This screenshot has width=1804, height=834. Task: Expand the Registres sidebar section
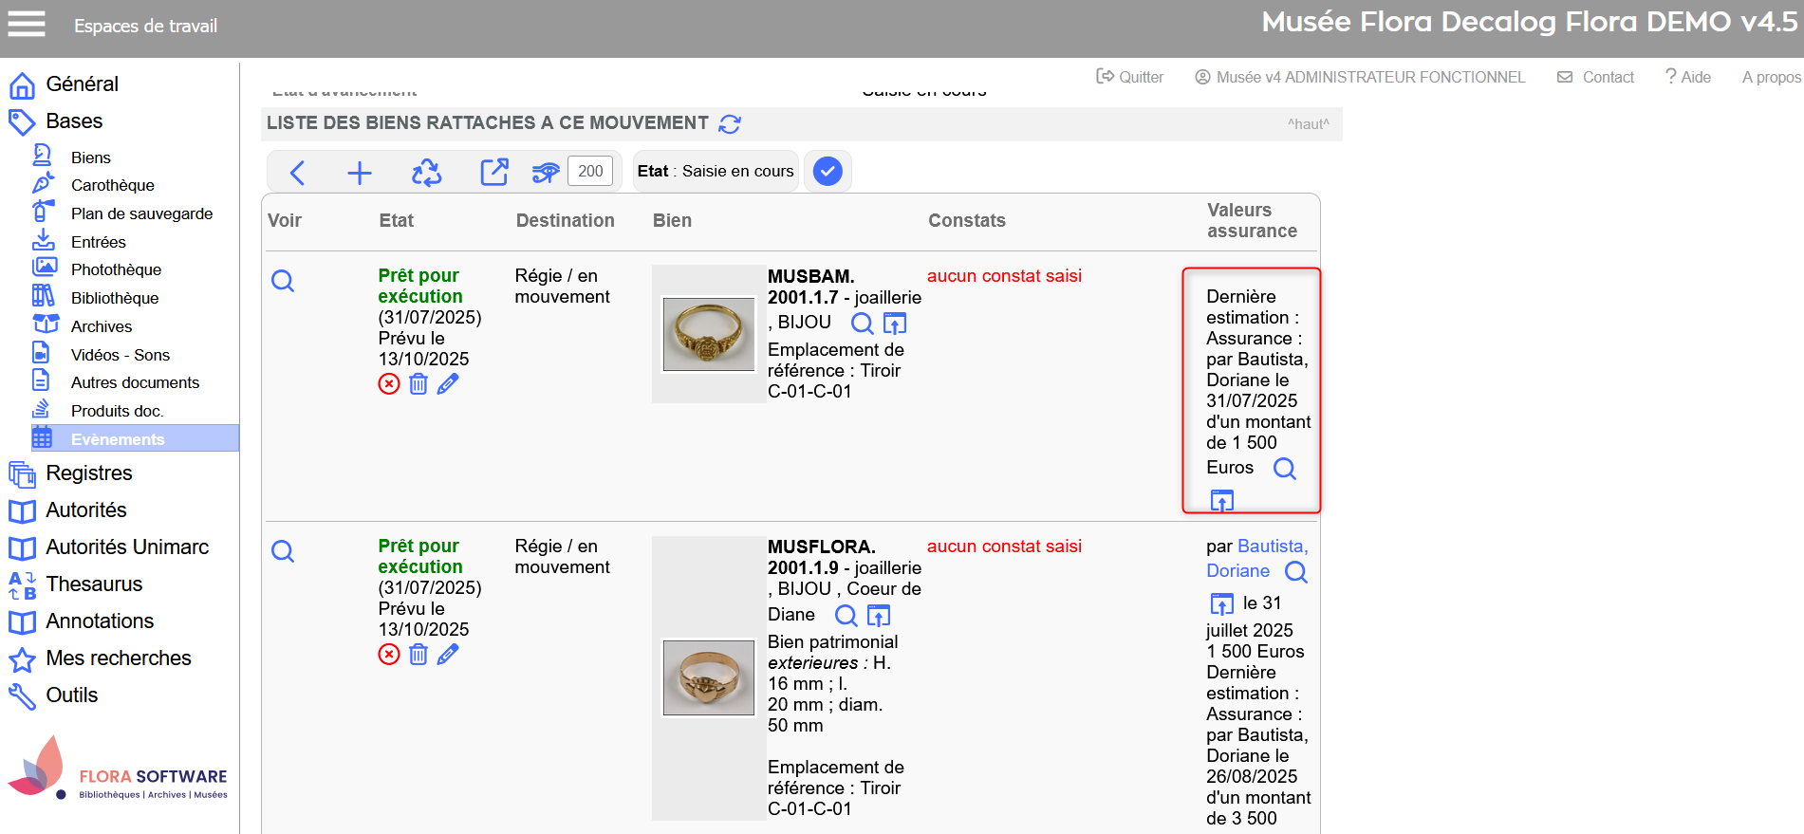(x=89, y=473)
